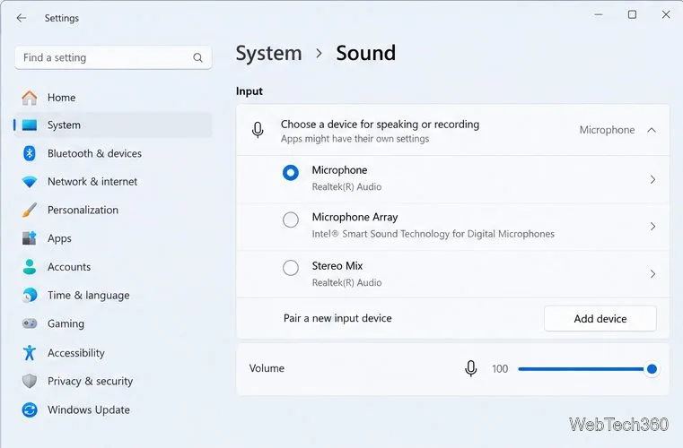Click the volume value '100'
Viewport: 683px width, 448px height.
click(500, 369)
